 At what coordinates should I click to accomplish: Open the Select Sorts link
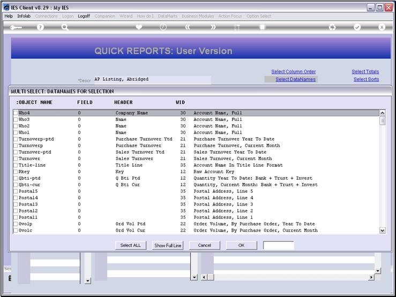pos(366,79)
